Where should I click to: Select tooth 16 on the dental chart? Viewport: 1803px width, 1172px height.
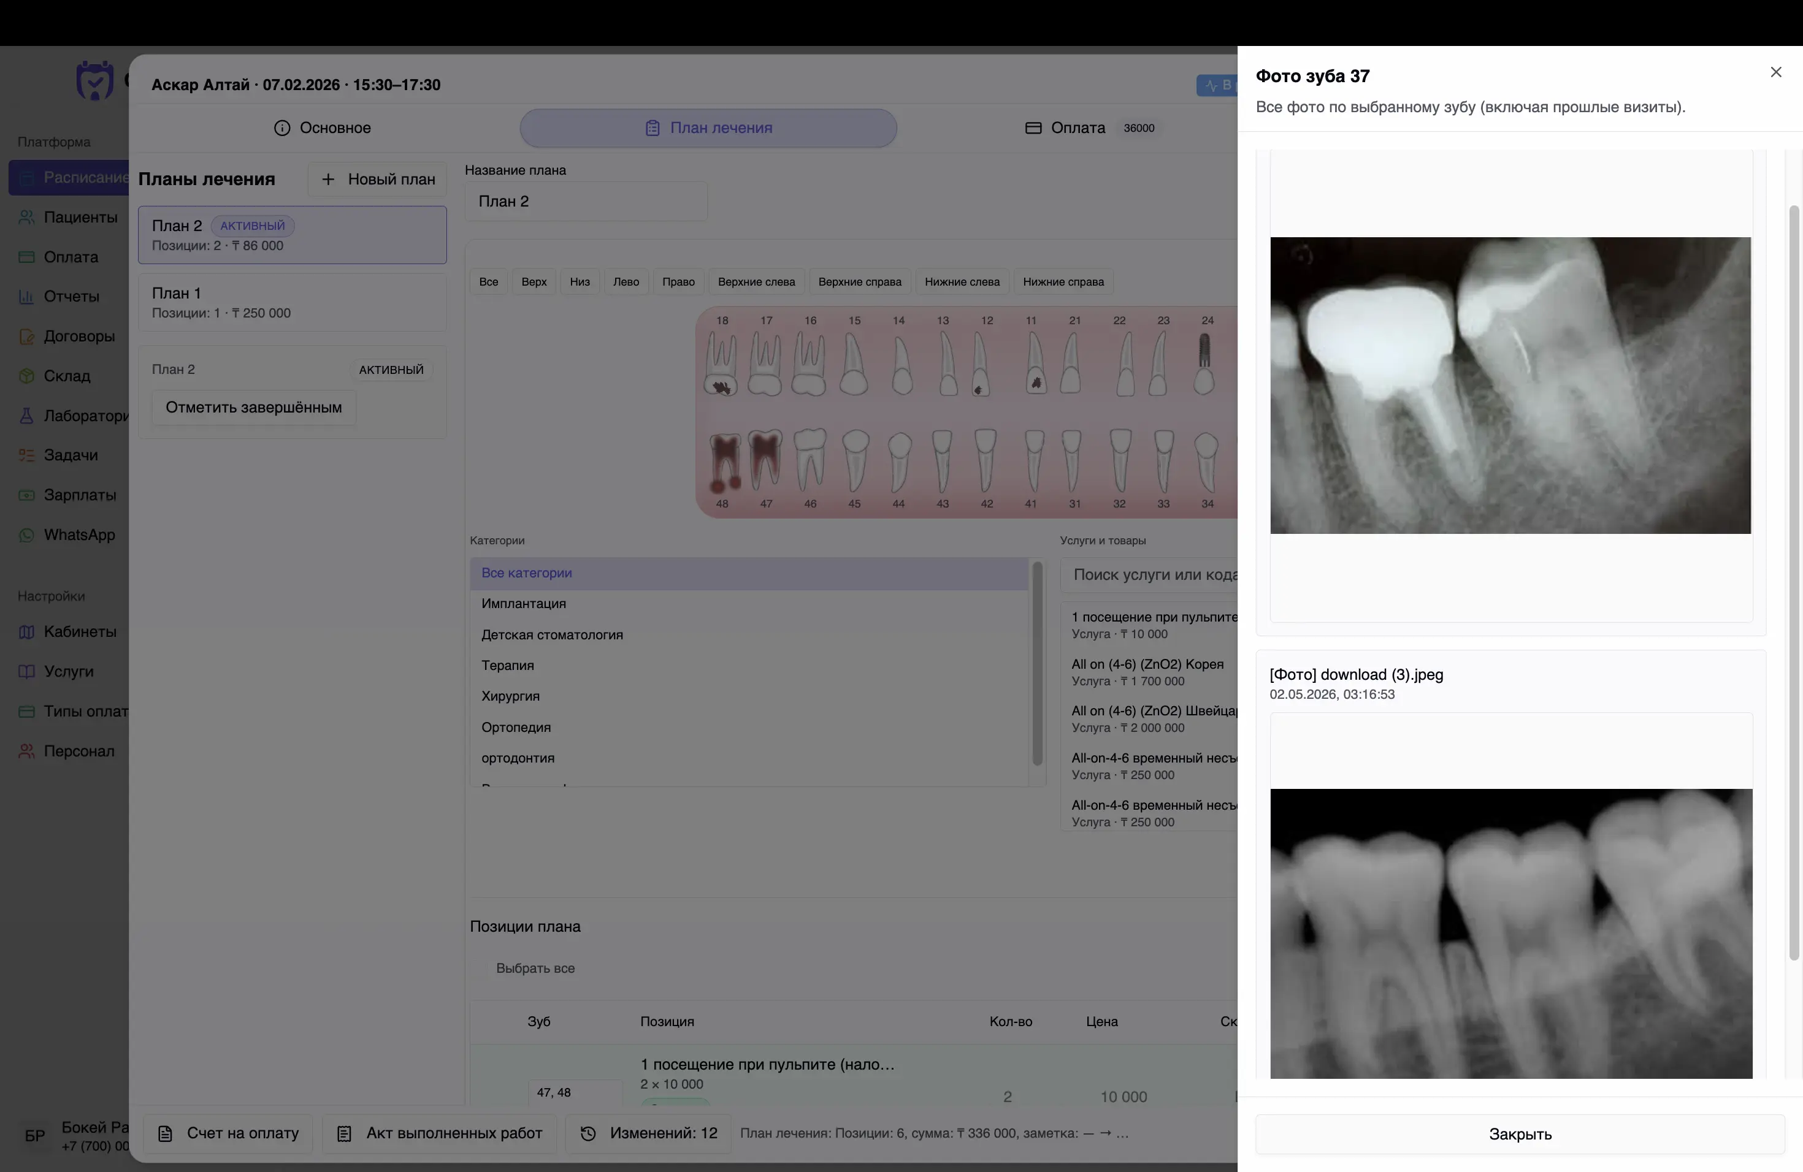(x=809, y=363)
